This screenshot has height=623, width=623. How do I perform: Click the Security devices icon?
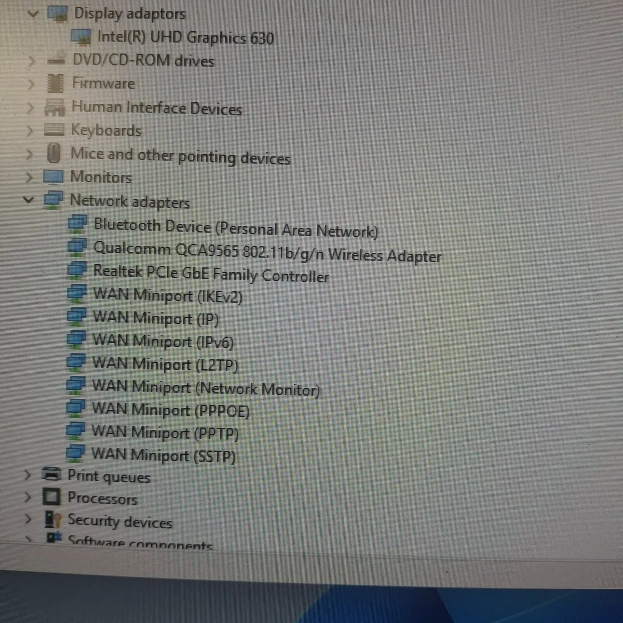pos(52,519)
